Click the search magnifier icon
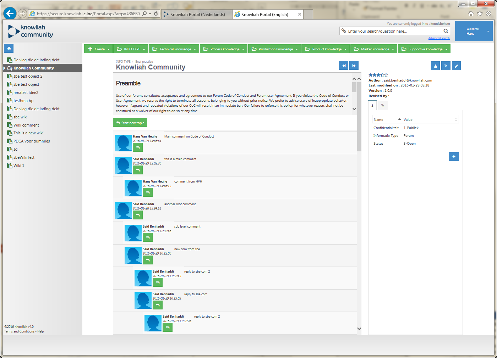Image resolution: width=497 pixels, height=358 pixels. [x=446, y=31]
